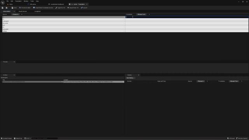
Task: Click the Context path cell in Context table
Action: 94,82
